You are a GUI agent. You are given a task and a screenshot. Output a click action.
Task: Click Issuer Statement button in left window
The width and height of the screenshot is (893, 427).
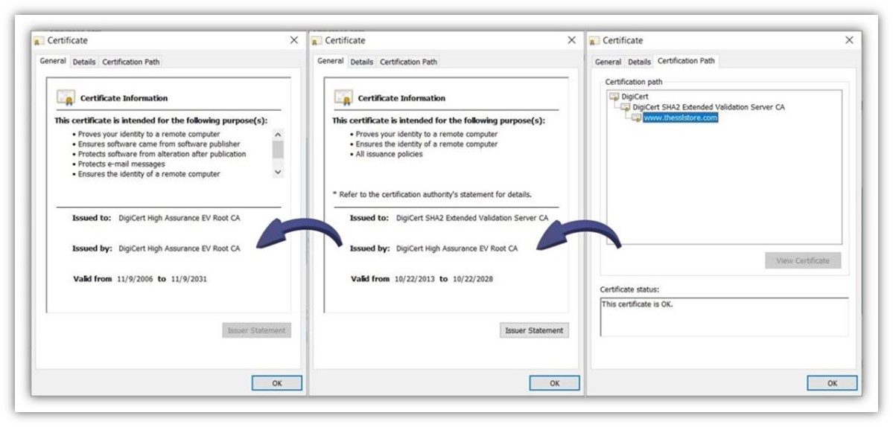tap(257, 330)
